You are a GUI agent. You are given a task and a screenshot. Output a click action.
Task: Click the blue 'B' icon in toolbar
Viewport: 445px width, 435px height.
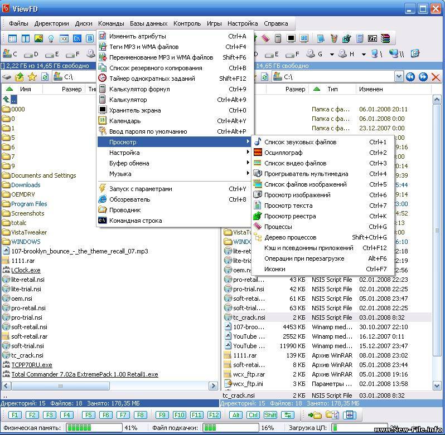tap(90, 38)
